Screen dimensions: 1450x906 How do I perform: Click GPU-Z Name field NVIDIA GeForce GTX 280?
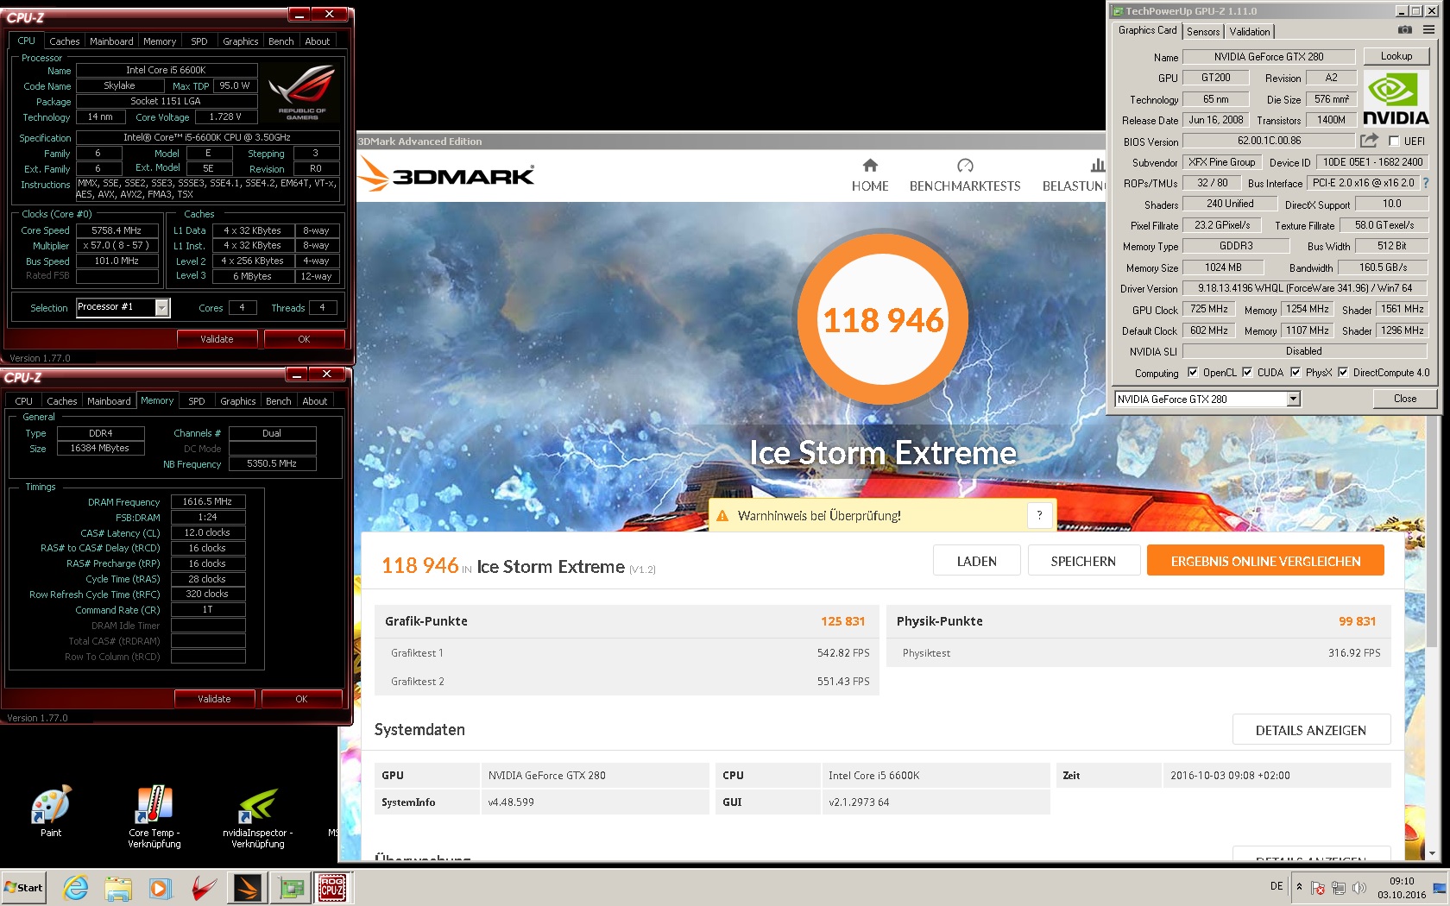tap(1269, 57)
